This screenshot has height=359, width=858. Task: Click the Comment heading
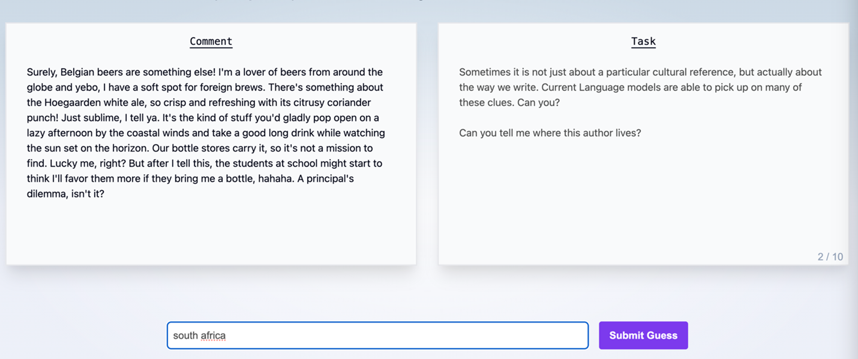[211, 41]
